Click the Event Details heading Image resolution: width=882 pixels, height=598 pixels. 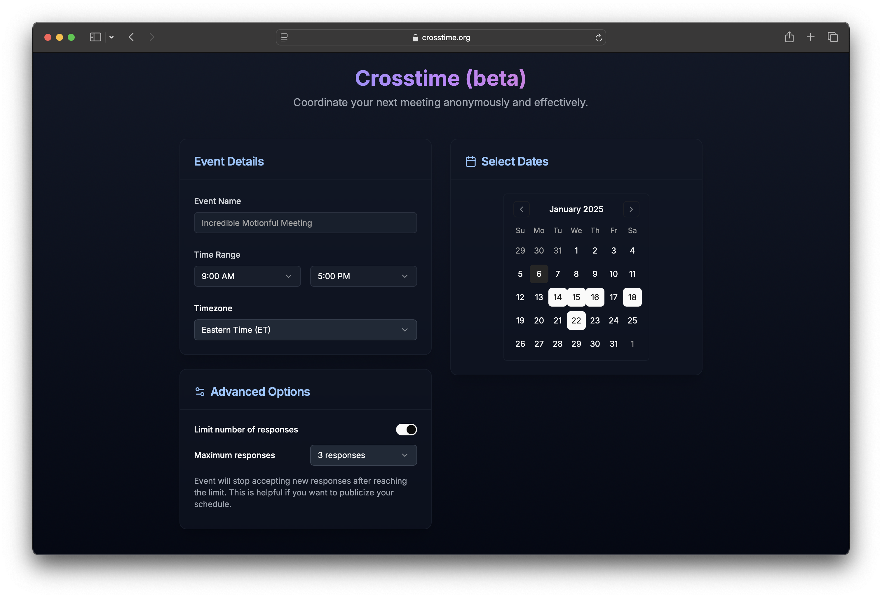(229, 161)
